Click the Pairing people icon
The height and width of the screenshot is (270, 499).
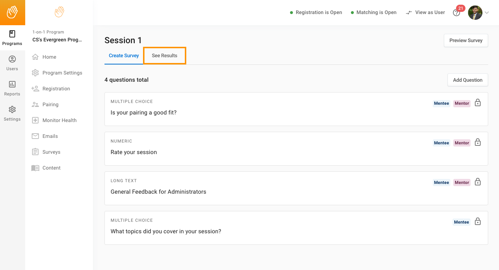point(35,104)
